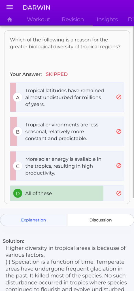Switch to the Workout tab
The image size is (134, 291).
click(x=39, y=20)
